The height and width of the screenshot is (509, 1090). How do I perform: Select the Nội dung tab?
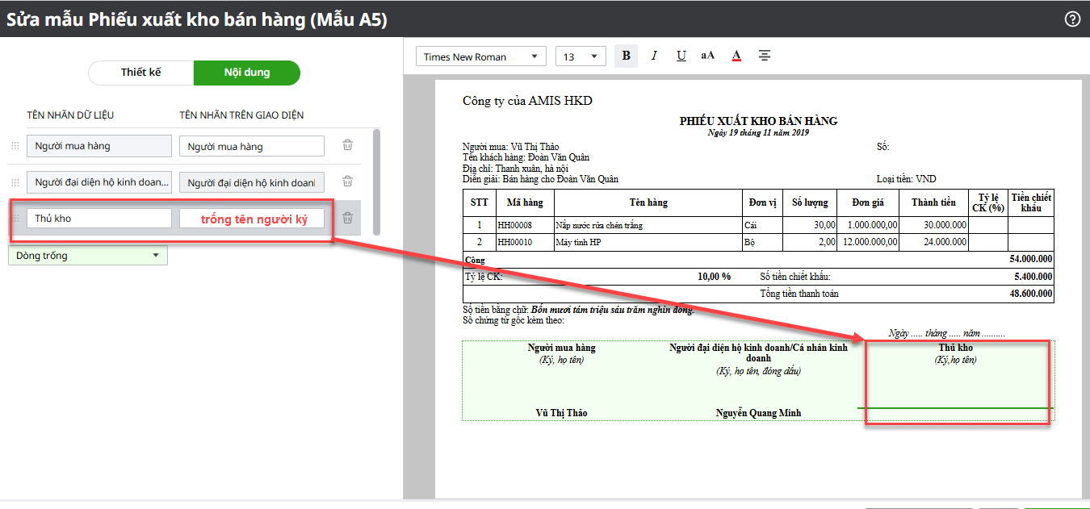pos(247,73)
